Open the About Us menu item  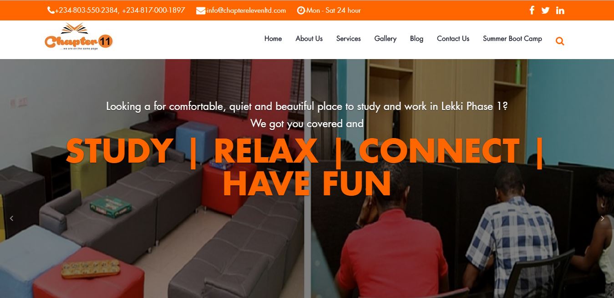pyautogui.click(x=309, y=39)
